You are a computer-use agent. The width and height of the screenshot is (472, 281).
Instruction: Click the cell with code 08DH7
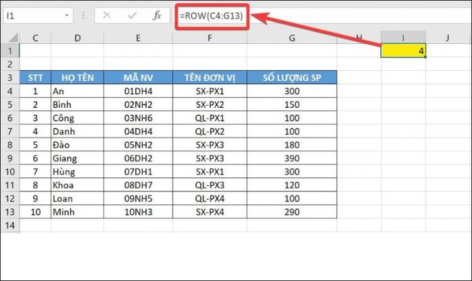(138, 185)
